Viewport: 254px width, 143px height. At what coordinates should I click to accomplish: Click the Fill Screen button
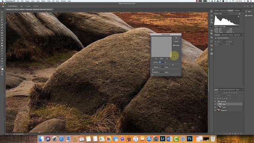(x=36, y=6)
